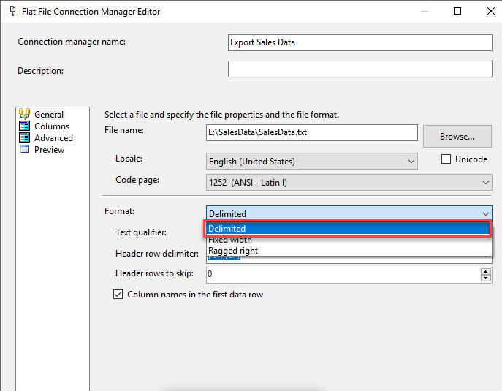Decrease Header rows to skip value
The height and width of the screenshot is (391, 502).
[486, 278]
